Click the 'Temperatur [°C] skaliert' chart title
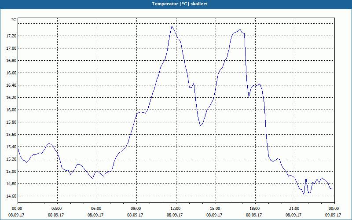This screenshot has height=220, width=352. pos(180,4)
